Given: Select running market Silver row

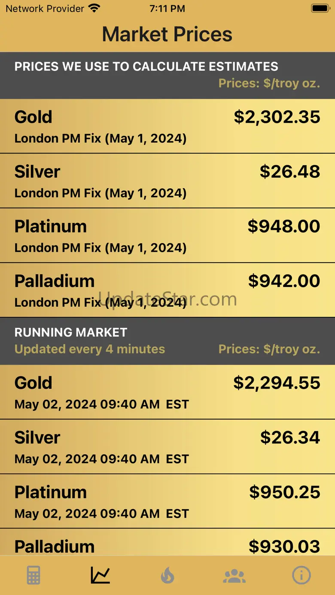Looking at the screenshot, I should coord(167,447).
